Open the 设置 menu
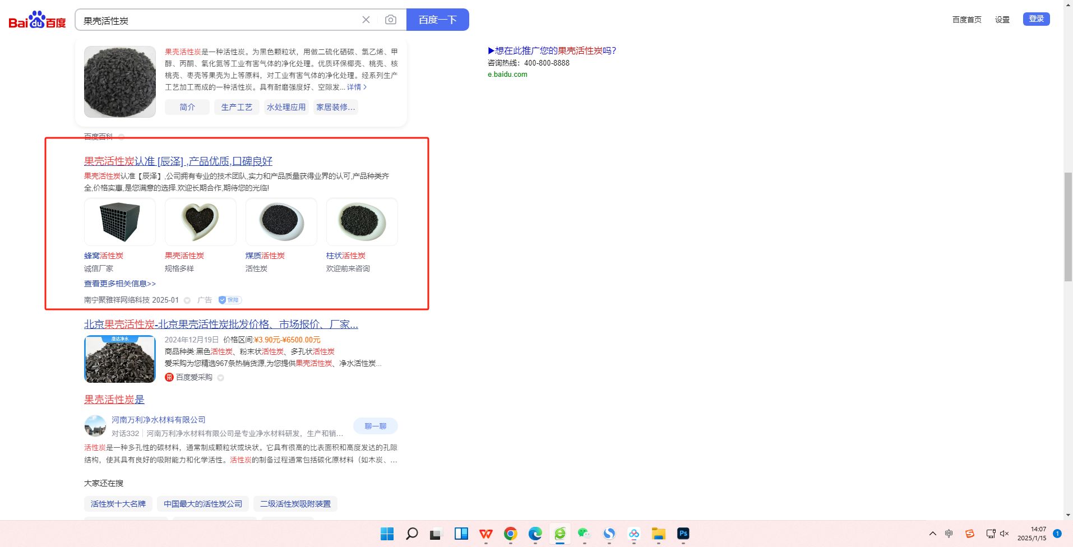The image size is (1073, 547). [x=1002, y=20]
